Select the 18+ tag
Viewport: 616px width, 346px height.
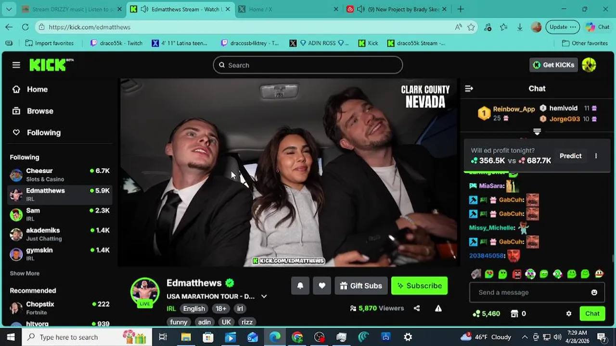pyautogui.click(x=221, y=309)
